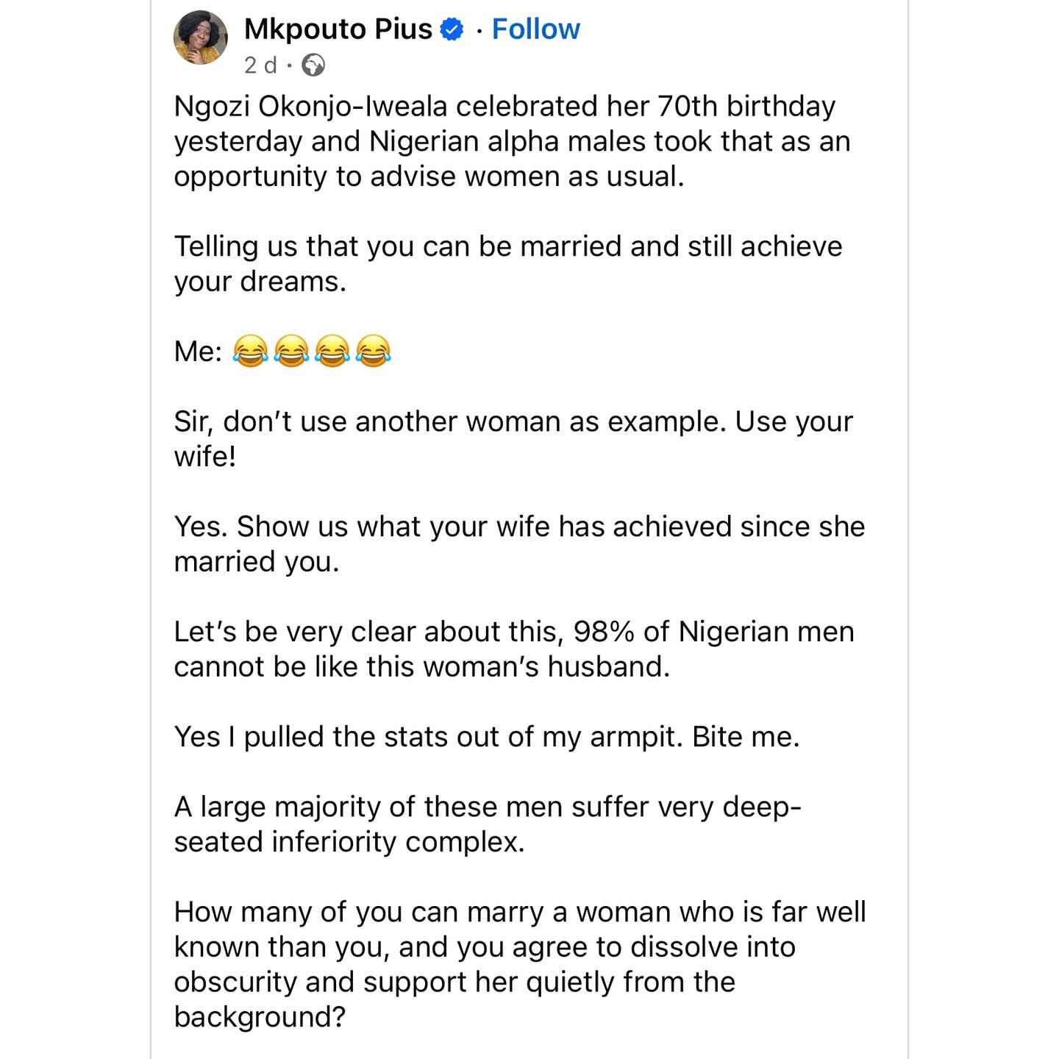Click the second laughing-tears emoji
The height and width of the screenshot is (1059, 1059).
pos(290,351)
